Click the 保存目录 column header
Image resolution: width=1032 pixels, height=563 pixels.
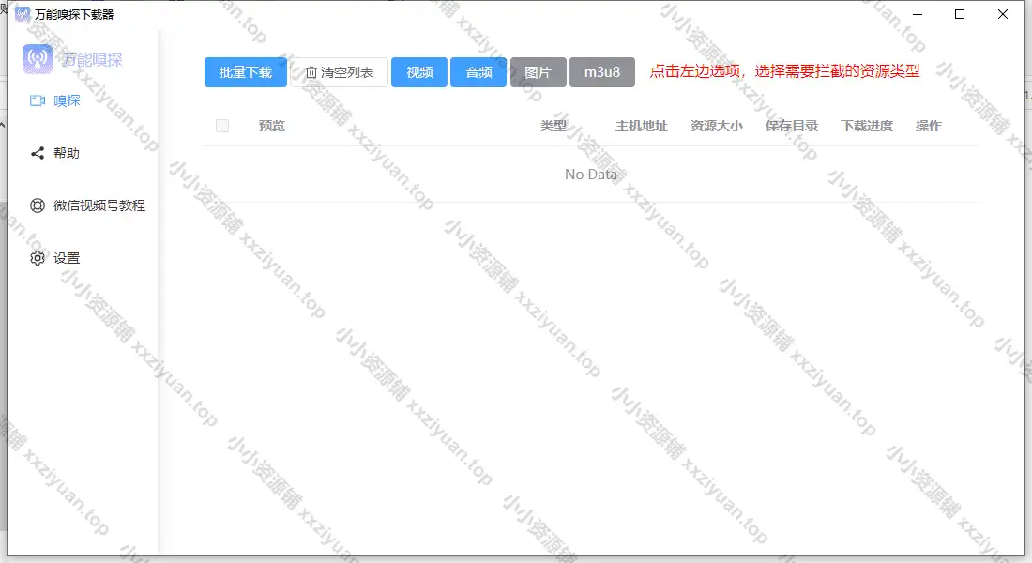tap(791, 126)
